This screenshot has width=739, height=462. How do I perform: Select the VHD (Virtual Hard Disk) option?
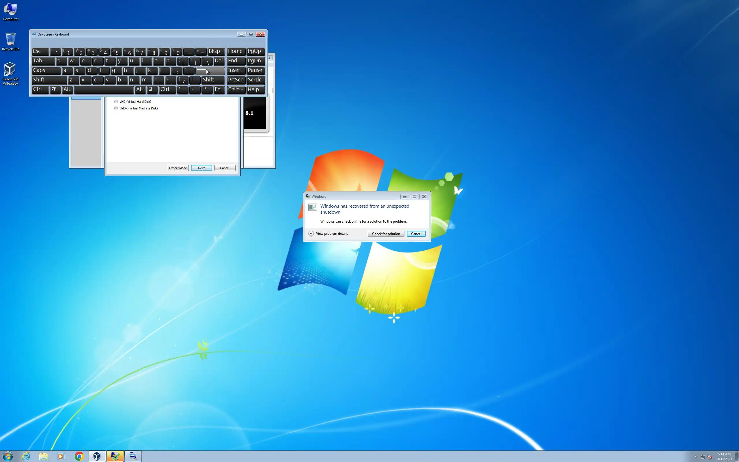coord(116,102)
